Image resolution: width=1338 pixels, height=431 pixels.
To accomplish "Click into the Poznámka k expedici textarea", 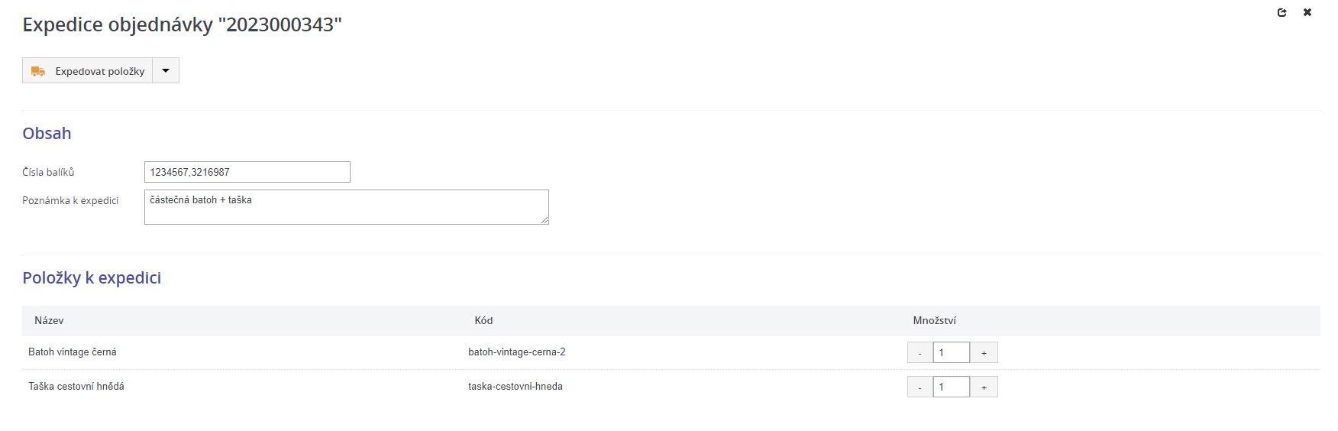I will pos(346,207).
